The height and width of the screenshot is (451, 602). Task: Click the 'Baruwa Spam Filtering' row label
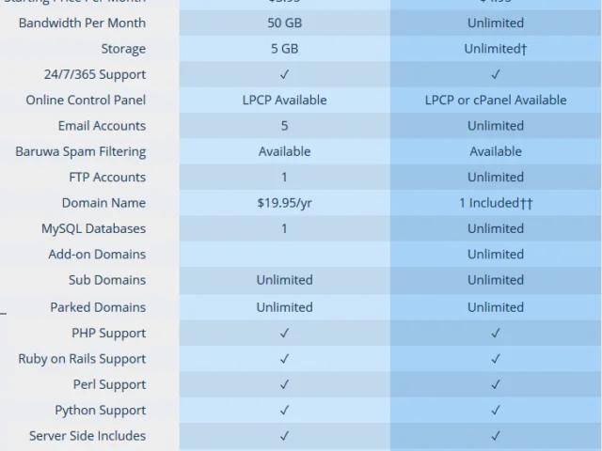pyautogui.click(x=81, y=151)
